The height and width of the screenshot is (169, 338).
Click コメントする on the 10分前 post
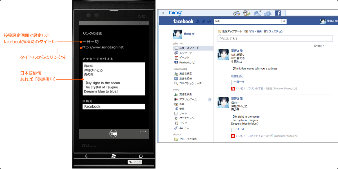coord(255,136)
